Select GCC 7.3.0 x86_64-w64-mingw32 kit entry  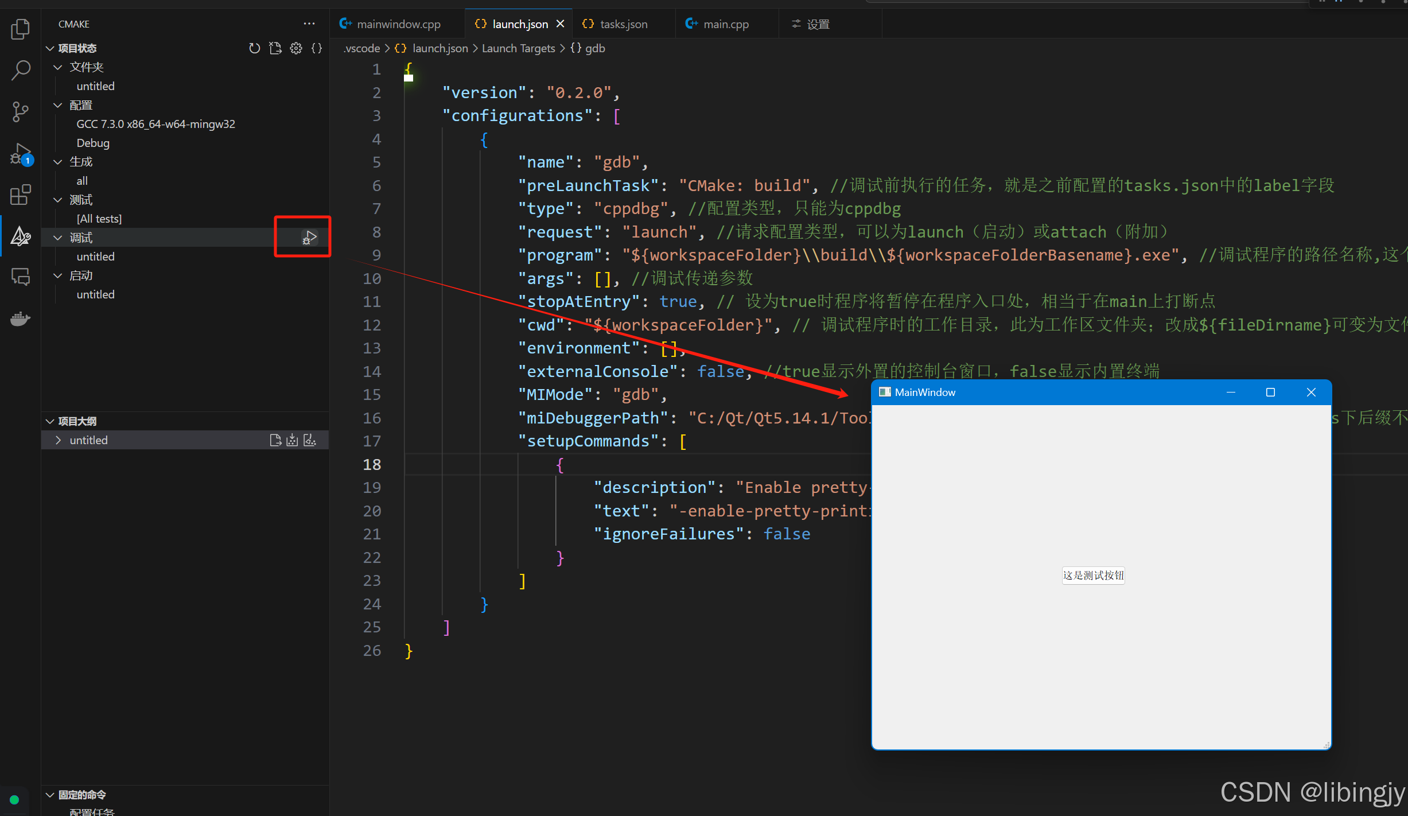point(155,124)
